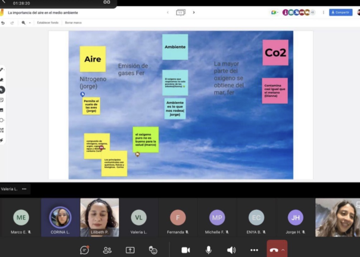This screenshot has width=360, height=257.
Task: Go to the next frame arrow
Action: (194, 13)
